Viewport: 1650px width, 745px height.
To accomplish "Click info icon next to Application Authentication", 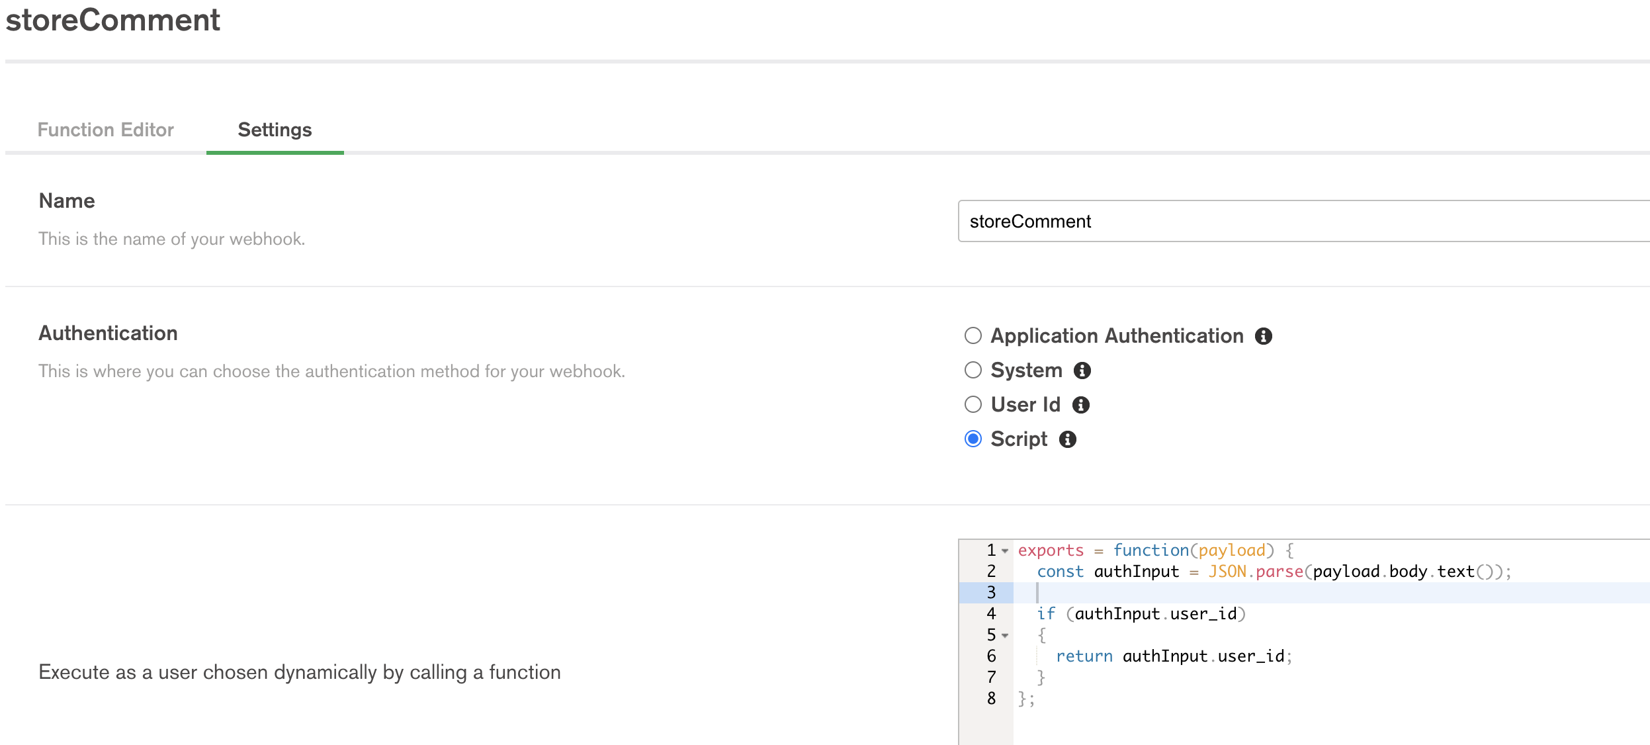I will [x=1263, y=336].
